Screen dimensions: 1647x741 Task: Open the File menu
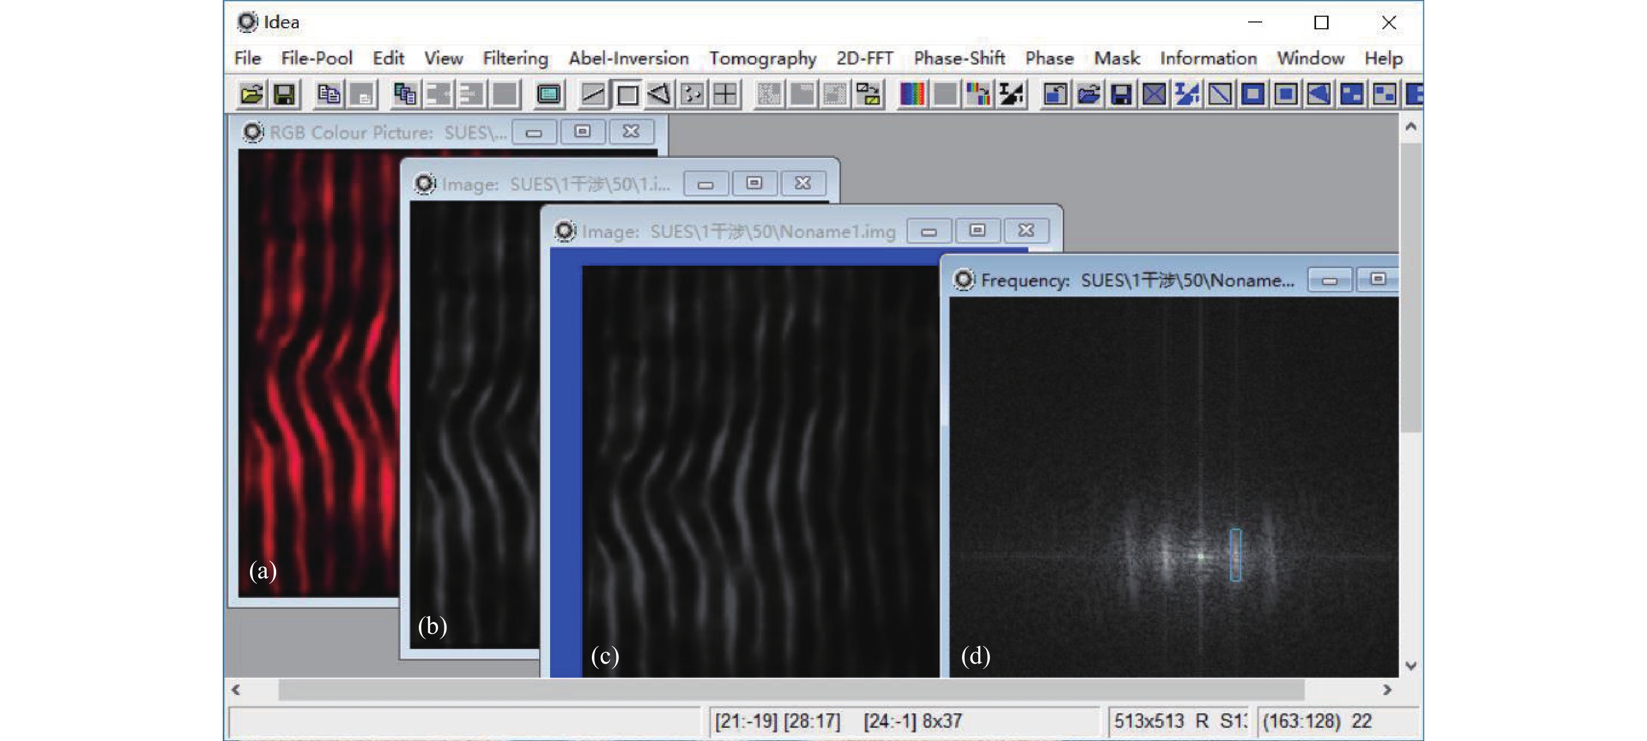[x=247, y=58]
